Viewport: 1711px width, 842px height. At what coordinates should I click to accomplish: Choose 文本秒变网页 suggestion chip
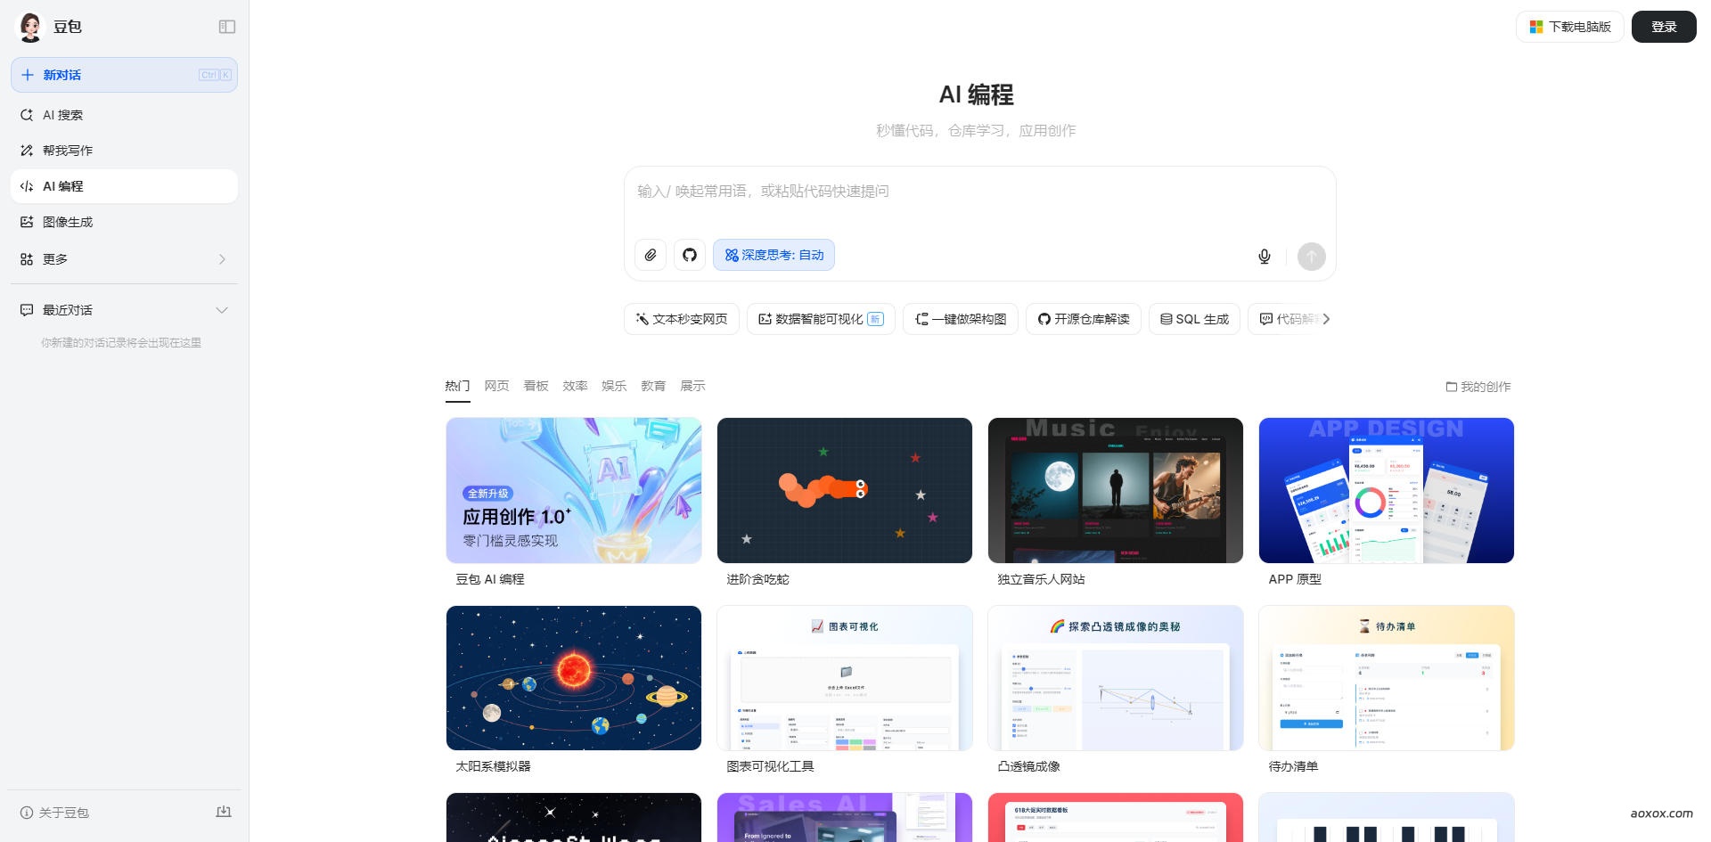click(682, 319)
